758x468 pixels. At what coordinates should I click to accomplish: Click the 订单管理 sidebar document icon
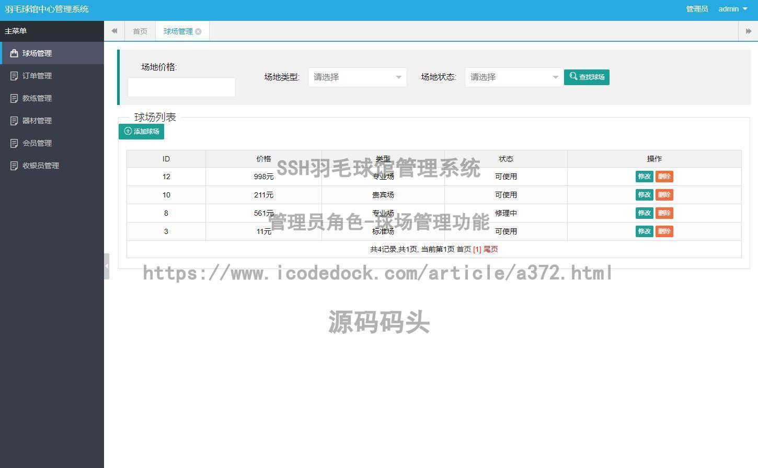click(14, 76)
